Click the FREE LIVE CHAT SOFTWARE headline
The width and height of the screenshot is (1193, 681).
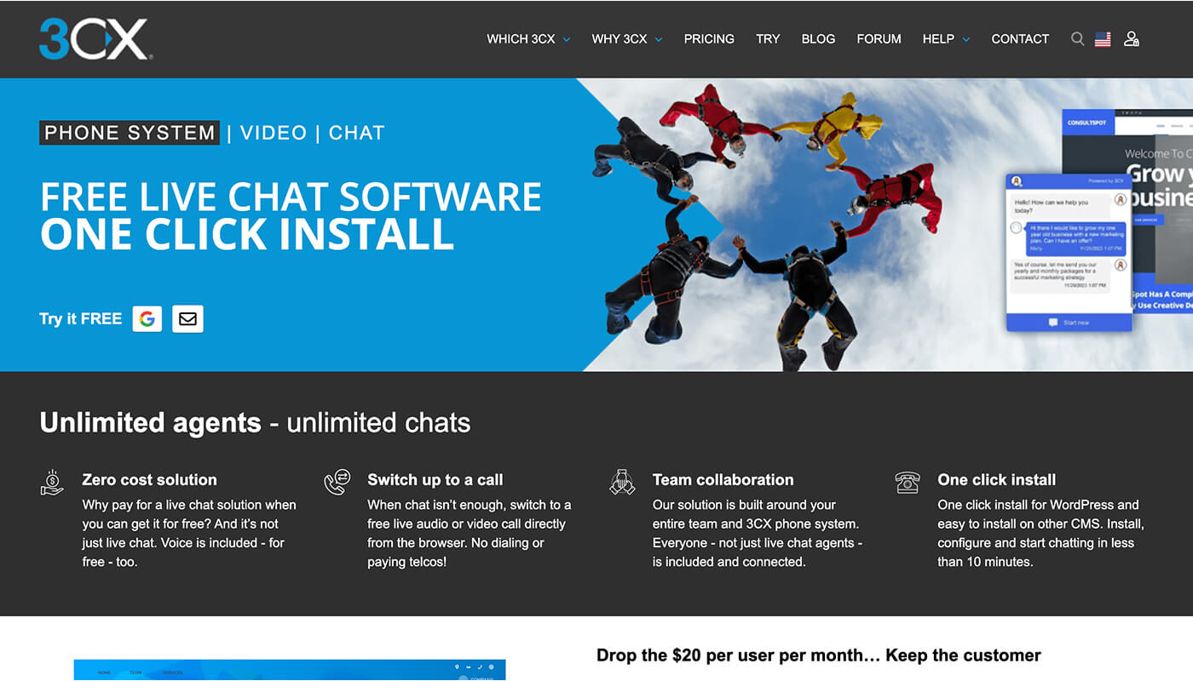291,197
